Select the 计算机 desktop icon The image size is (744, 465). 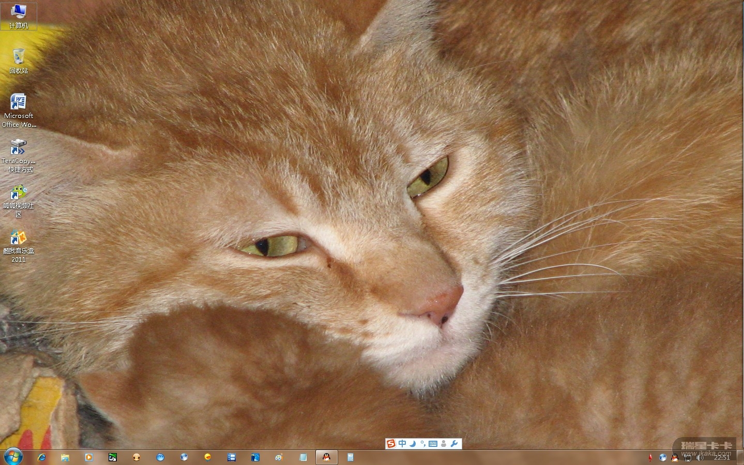tap(19, 16)
